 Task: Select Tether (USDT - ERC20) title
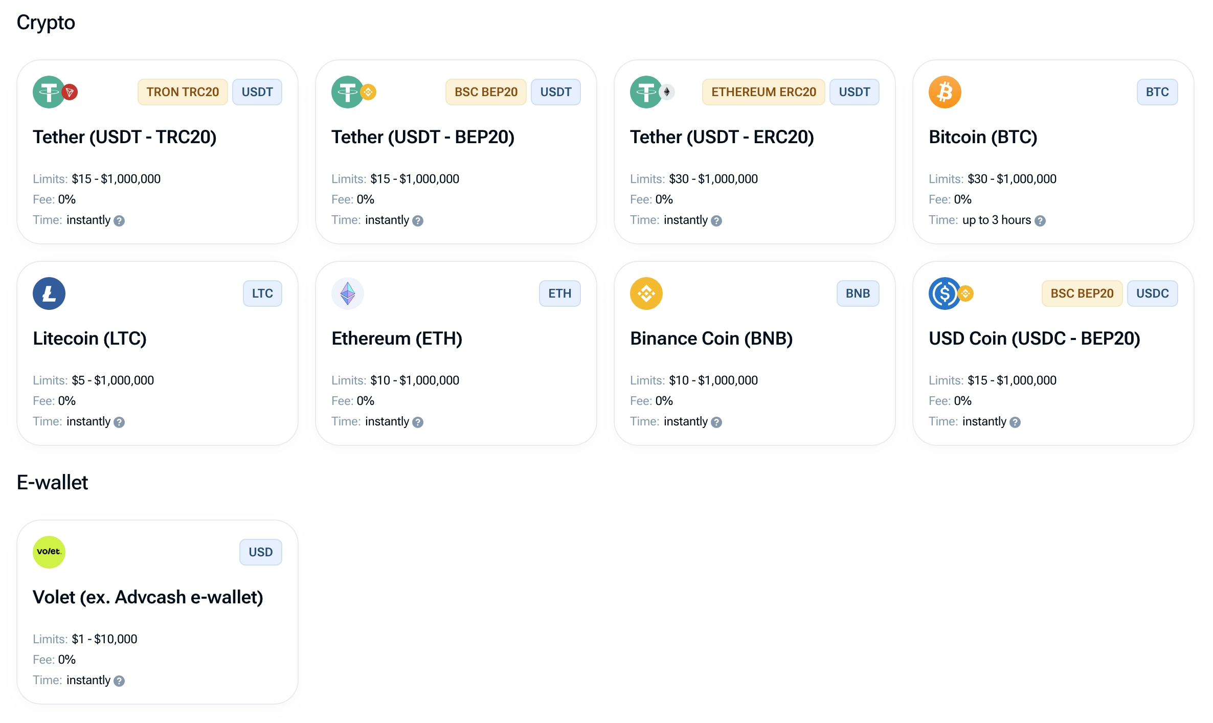[x=722, y=137]
